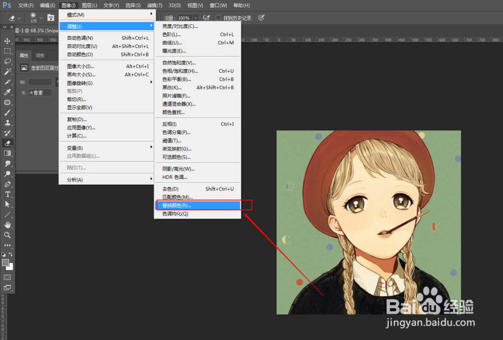Screen dimensions: 503x340
Task: Choose 自动色调(N) menu item
Action: tap(107, 38)
